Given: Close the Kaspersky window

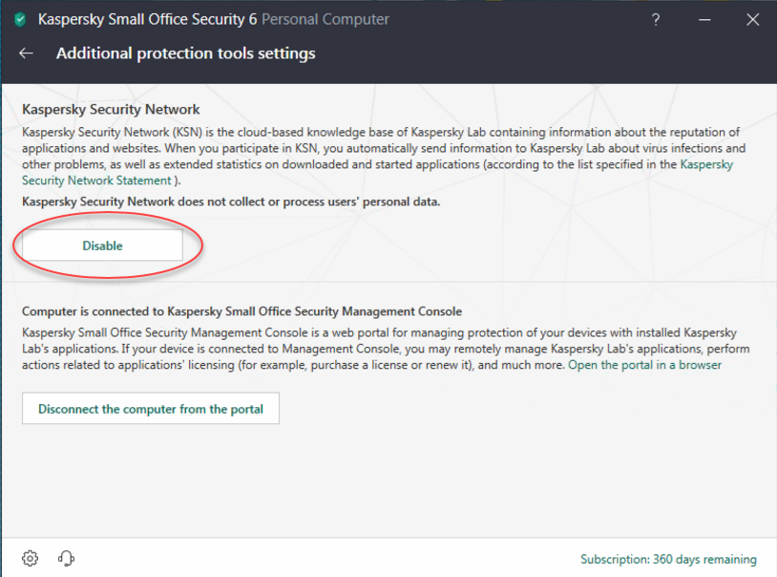Looking at the screenshot, I should point(753,20).
